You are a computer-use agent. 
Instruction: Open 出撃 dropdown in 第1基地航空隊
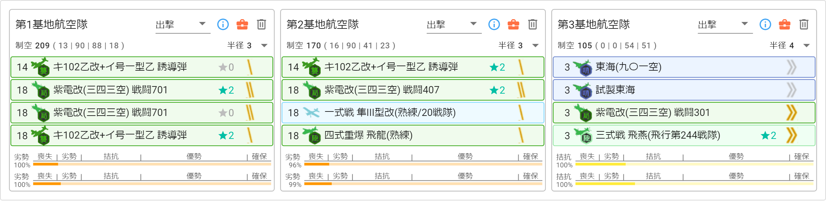pos(183,24)
